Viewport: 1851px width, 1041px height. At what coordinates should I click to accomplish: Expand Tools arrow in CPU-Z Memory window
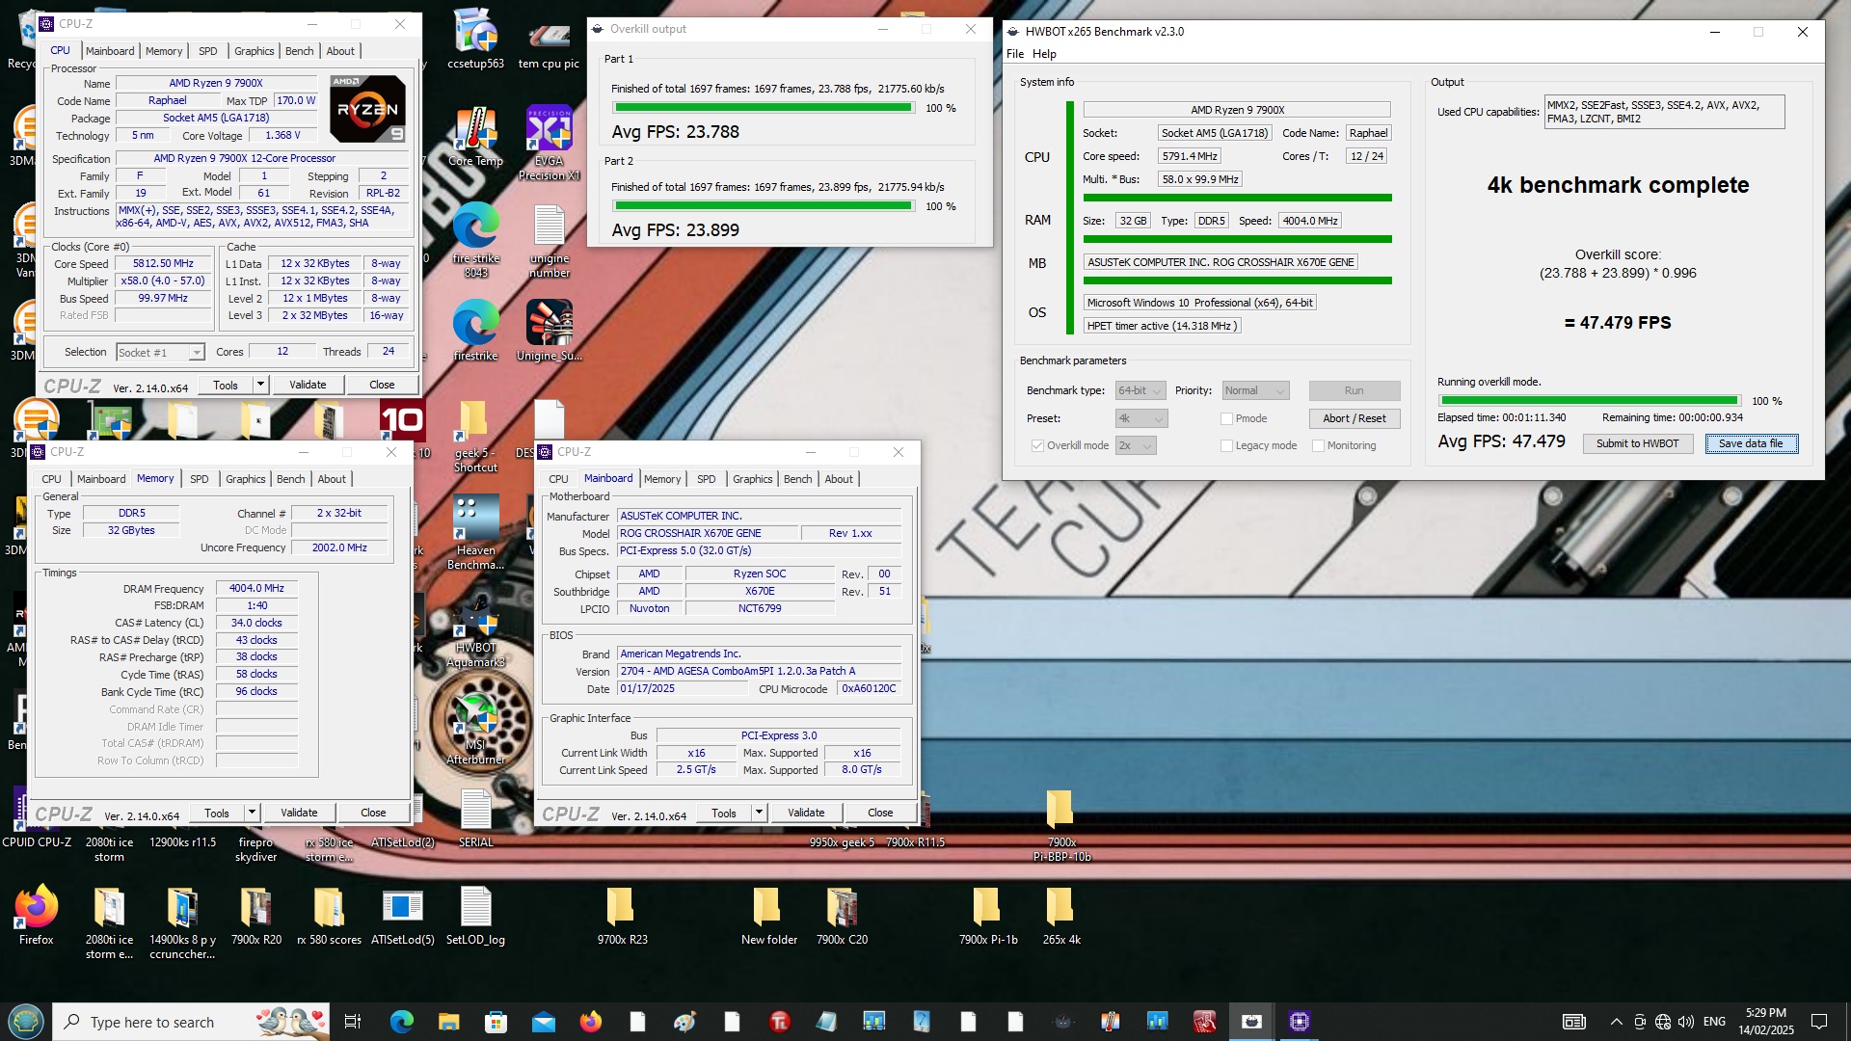point(252,813)
